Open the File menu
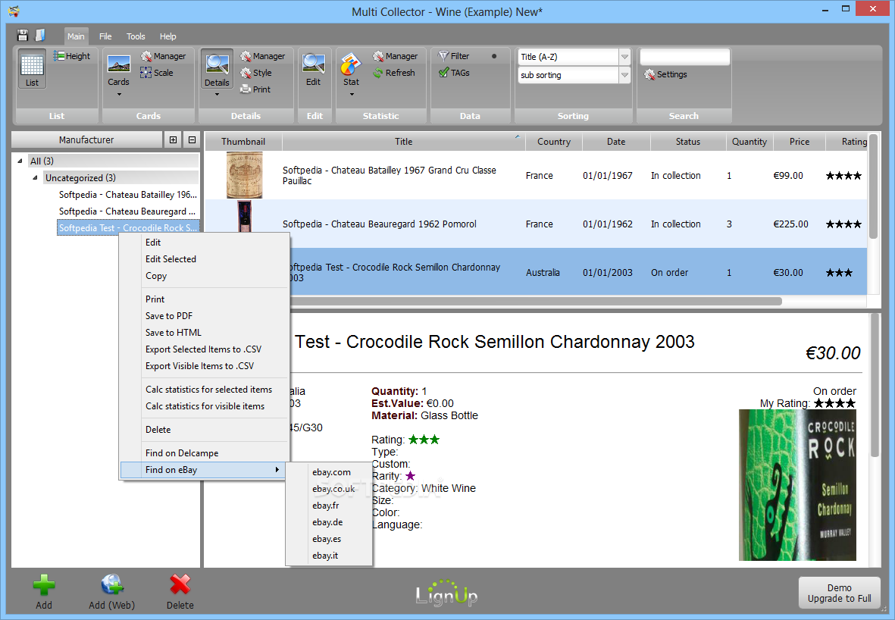The image size is (895, 620). 105,36
